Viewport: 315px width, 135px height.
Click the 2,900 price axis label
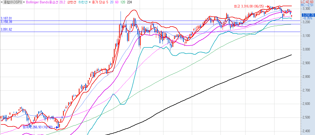(x=306, y=63)
